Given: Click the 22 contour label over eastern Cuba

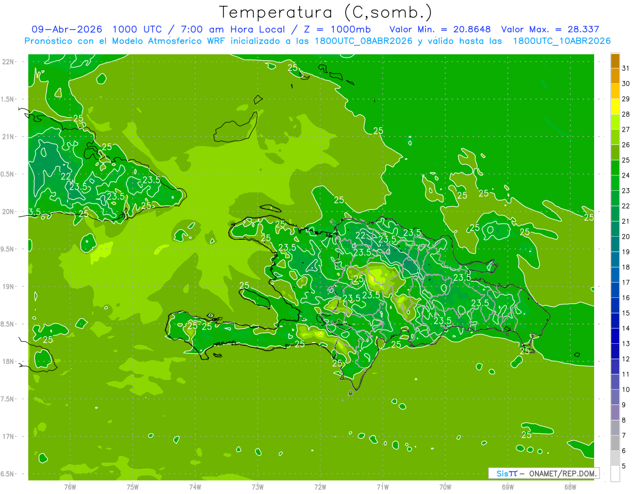Looking at the screenshot, I should [x=66, y=176].
